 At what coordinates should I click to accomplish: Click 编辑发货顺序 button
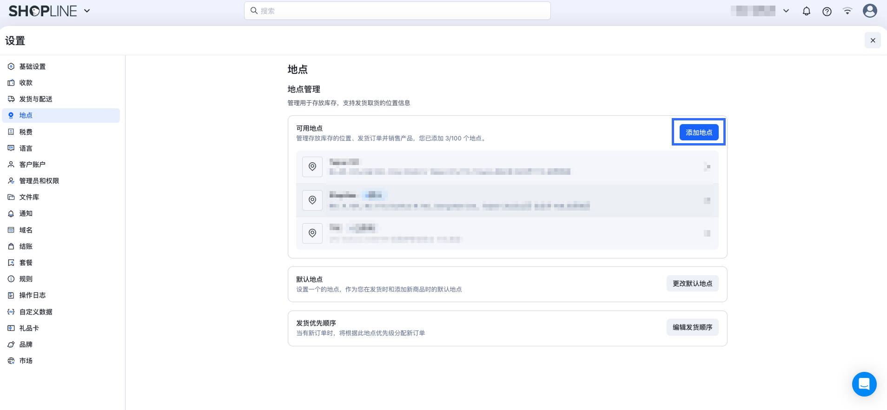click(x=692, y=327)
